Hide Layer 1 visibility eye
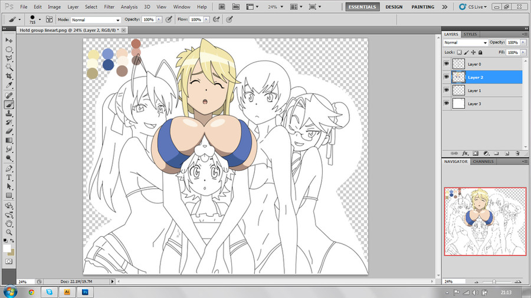Screen dimensions: 531x298 [447, 90]
